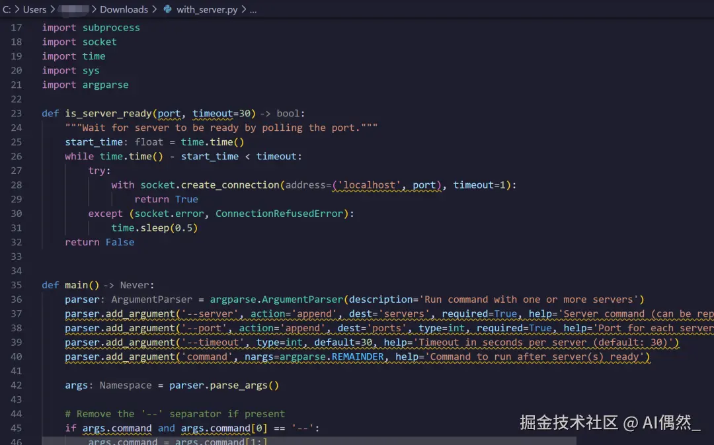This screenshot has height=445, width=714.
Task: Click the 'main()' function definition
Action: click(82, 285)
